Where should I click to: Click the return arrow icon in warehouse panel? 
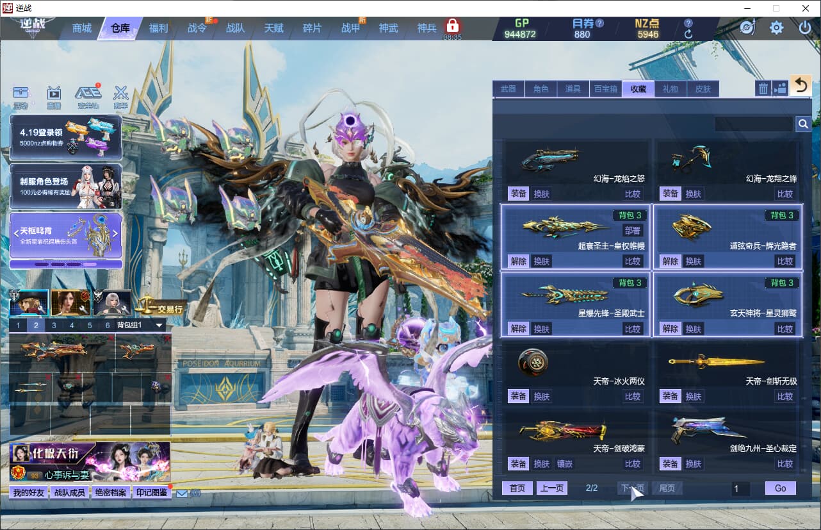[x=801, y=85]
